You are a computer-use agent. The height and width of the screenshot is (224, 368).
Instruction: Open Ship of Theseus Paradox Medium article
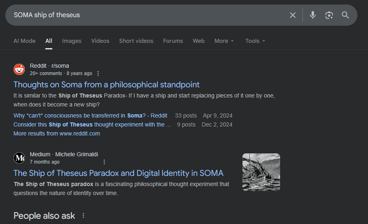click(119, 173)
